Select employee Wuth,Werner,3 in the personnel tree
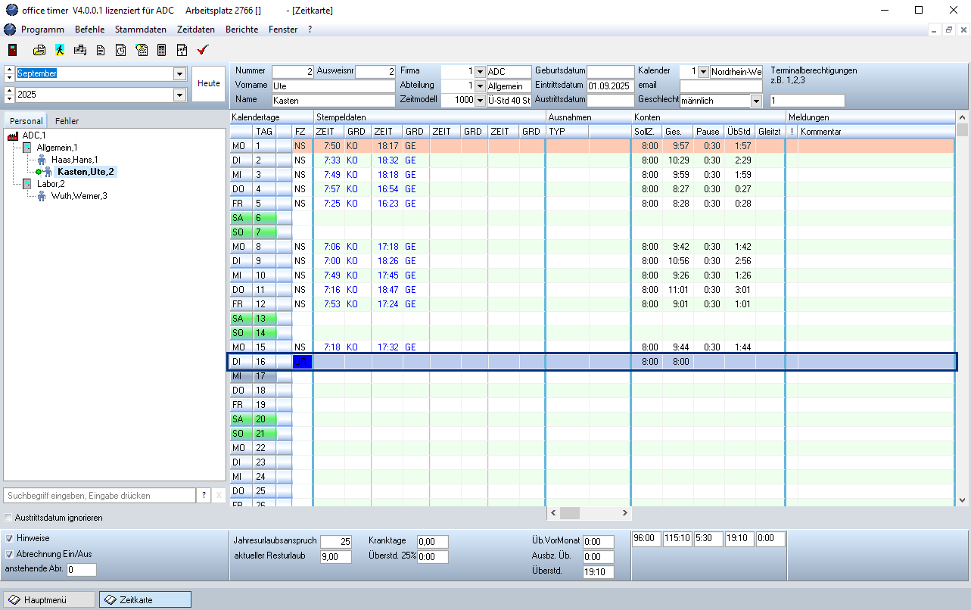Image resolution: width=971 pixels, height=610 pixels. pos(81,195)
